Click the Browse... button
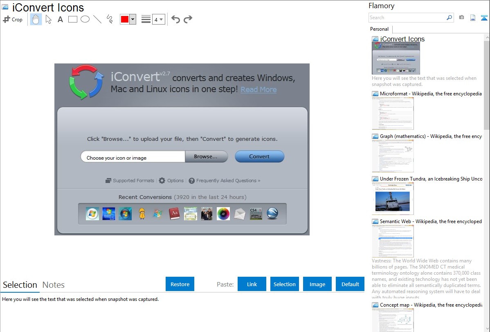The width and height of the screenshot is (490, 332). [206, 156]
